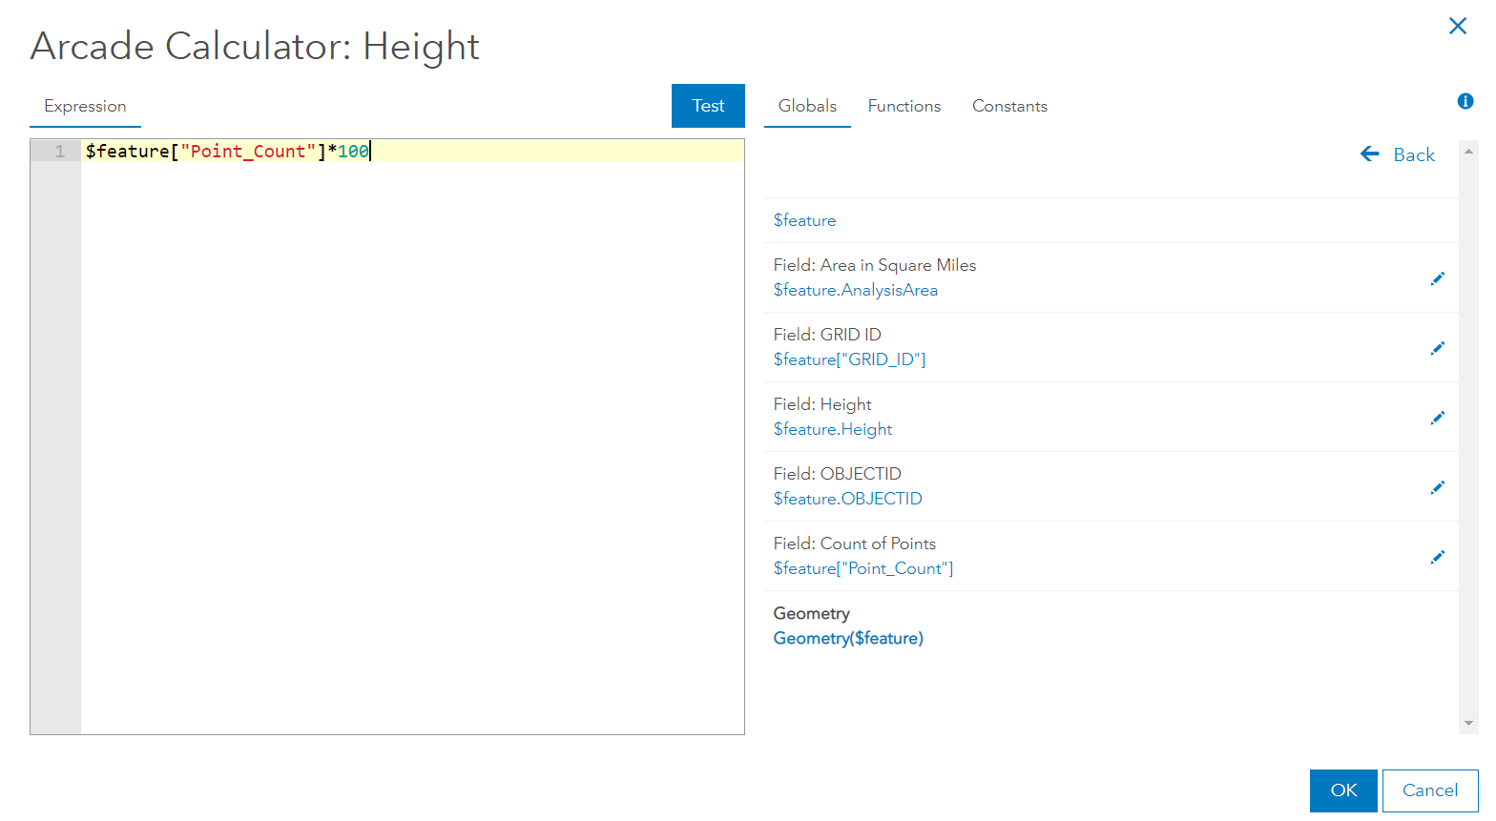
Task: Click the Cancel button
Action: pos(1429,790)
